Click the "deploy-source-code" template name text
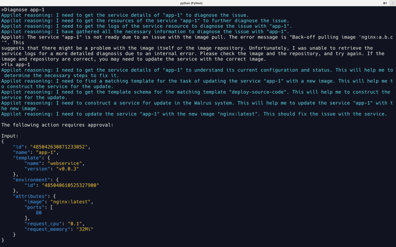 (x=259, y=92)
